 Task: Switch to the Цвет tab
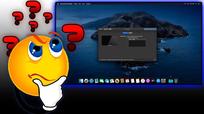130,33
